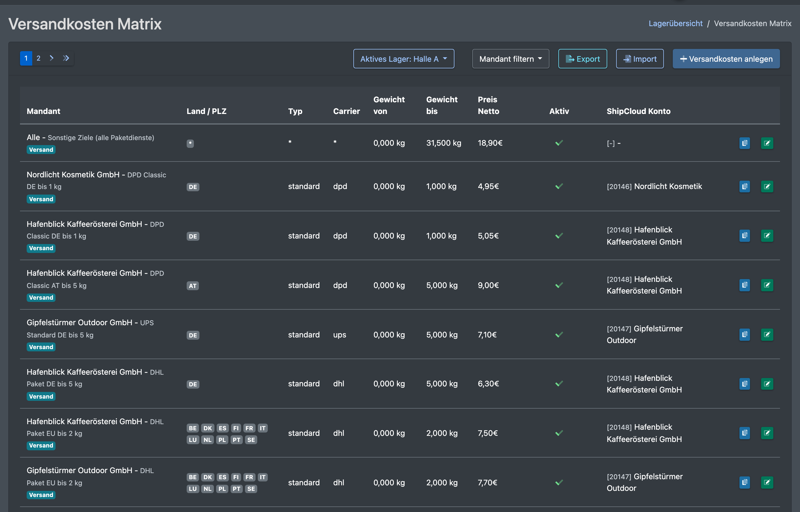Copy Hafenblick DHL Paket EU bis 2 kg row

click(744, 433)
